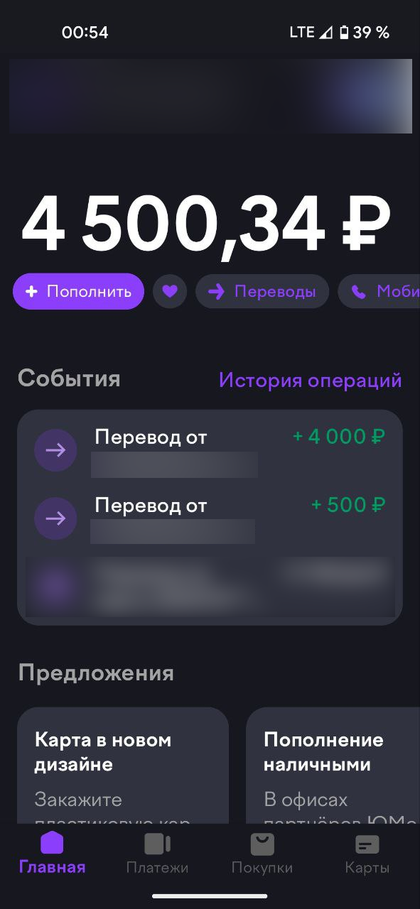Image resolution: width=420 pixels, height=909 pixels.
Task: Switch to Карты tab
Action: click(367, 854)
